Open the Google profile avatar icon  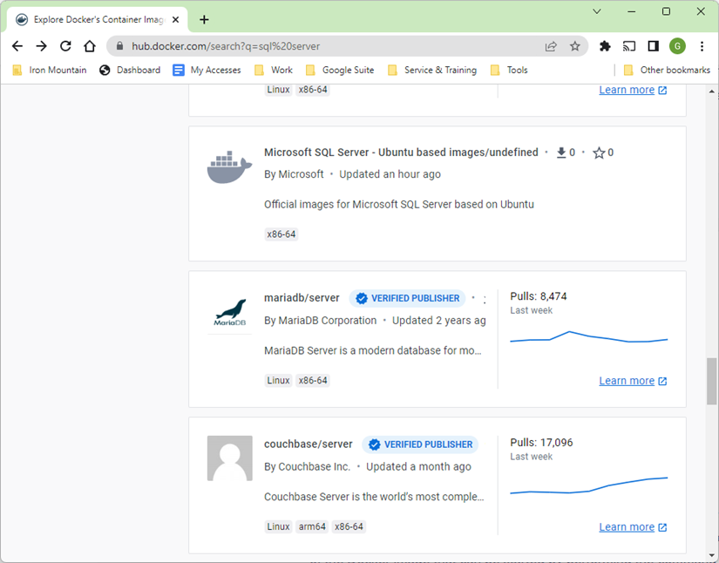677,45
